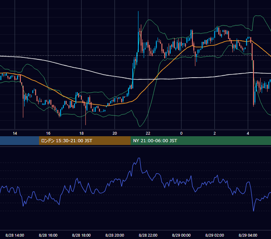The width and height of the screenshot is (271, 239).
Task: Click the 2 hour label on price chart axis
Action: 215,133
